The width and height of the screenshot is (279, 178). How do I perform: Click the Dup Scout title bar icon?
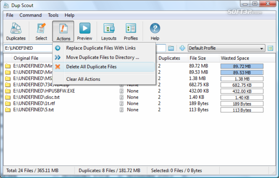click(x=6, y=5)
